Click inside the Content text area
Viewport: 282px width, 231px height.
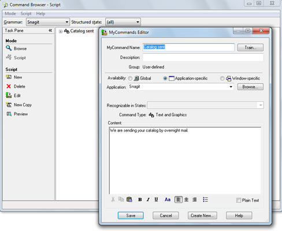pyautogui.click(x=185, y=161)
